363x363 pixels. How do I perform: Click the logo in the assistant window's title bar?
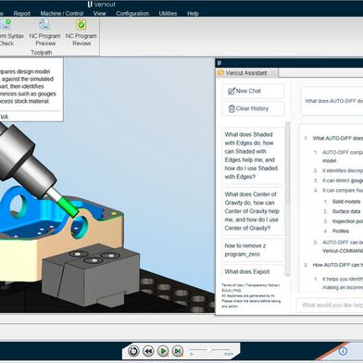click(219, 63)
